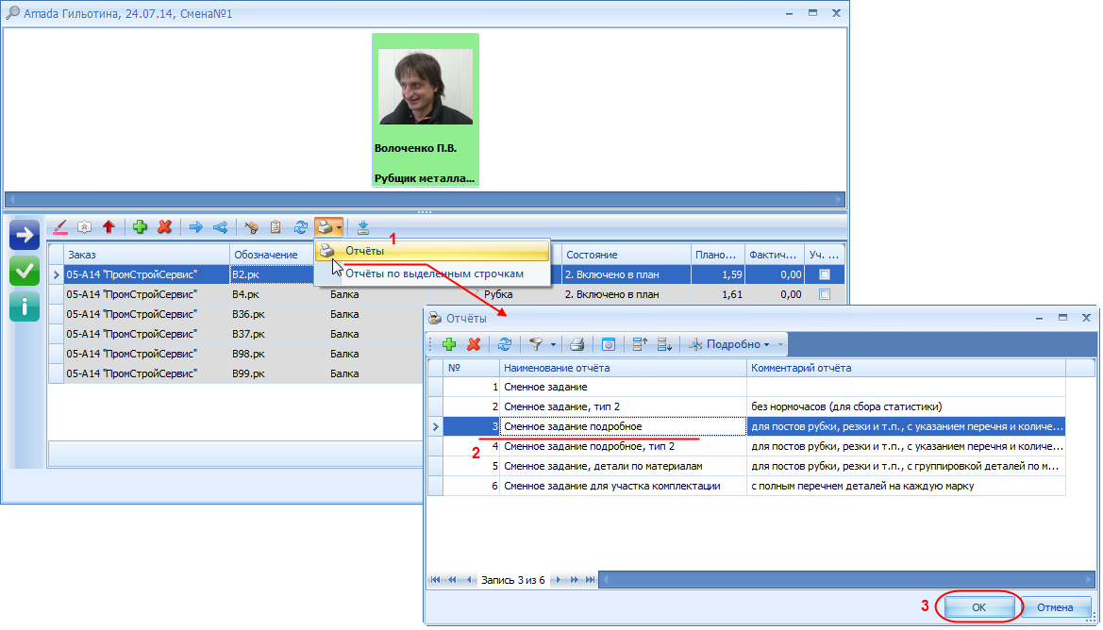
Task: Go to the last record in navigator
Action: click(x=591, y=579)
